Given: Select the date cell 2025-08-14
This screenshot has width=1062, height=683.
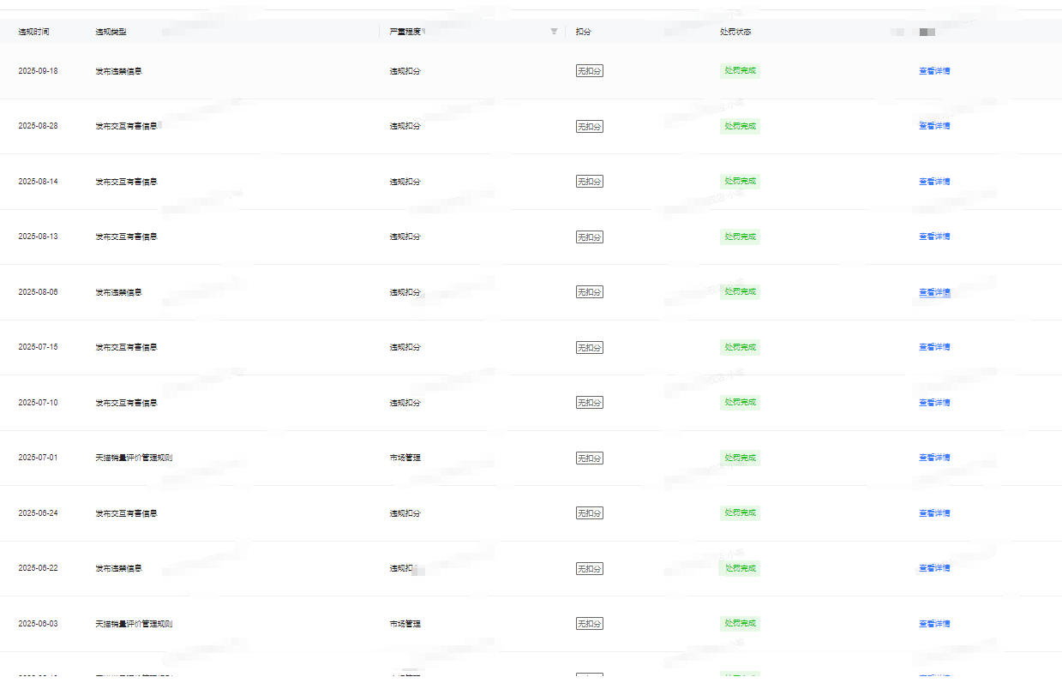Looking at the screenshot, I should 38,182.
